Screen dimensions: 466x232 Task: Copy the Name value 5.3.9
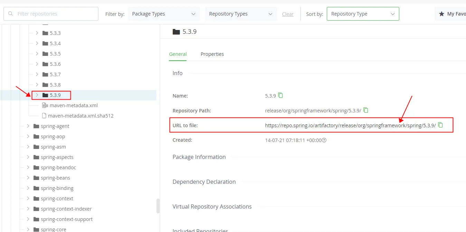click(x=280, y=95)
